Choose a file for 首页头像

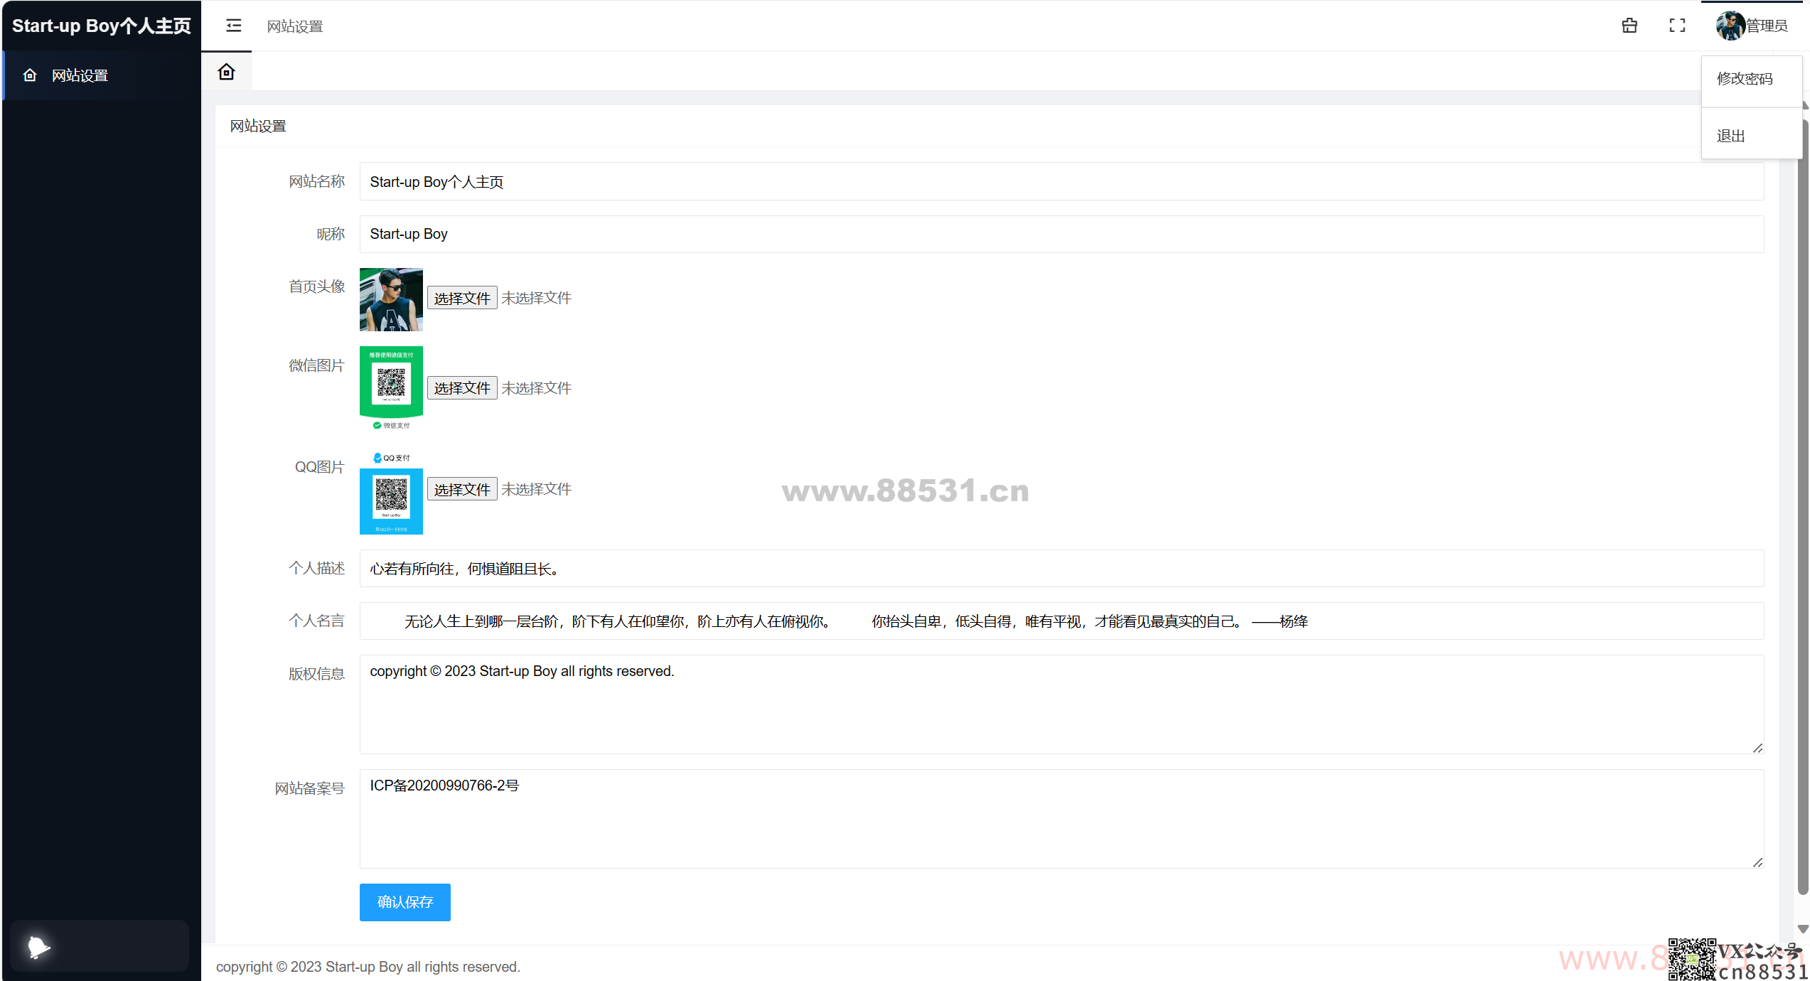tap(462, 299)
